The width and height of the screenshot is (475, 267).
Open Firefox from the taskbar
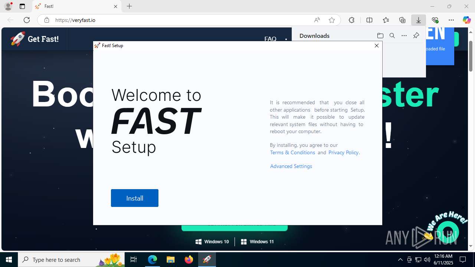tap(189, 260)
